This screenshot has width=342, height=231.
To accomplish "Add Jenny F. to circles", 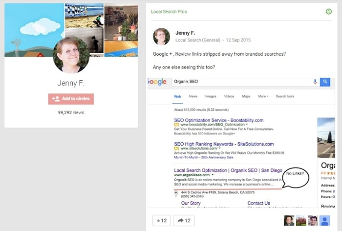I will 71,99.
